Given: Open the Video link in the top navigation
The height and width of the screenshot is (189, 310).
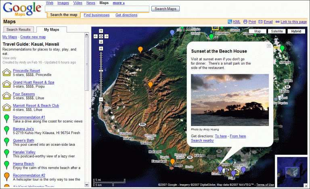Looking at the screenshot, I should coord(77,3).
